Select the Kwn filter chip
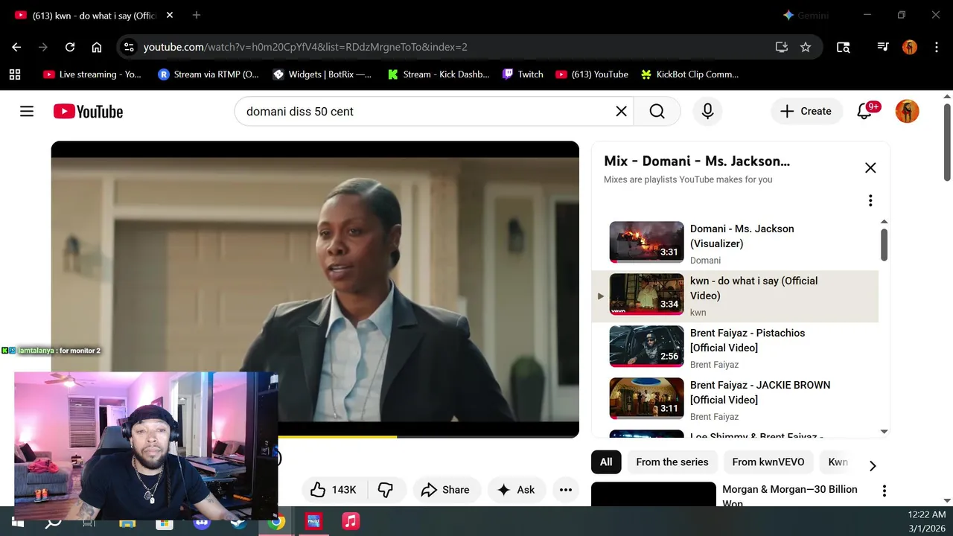This screenshot has height=536, width=953. pyautogui.click(x=838, y=462)
